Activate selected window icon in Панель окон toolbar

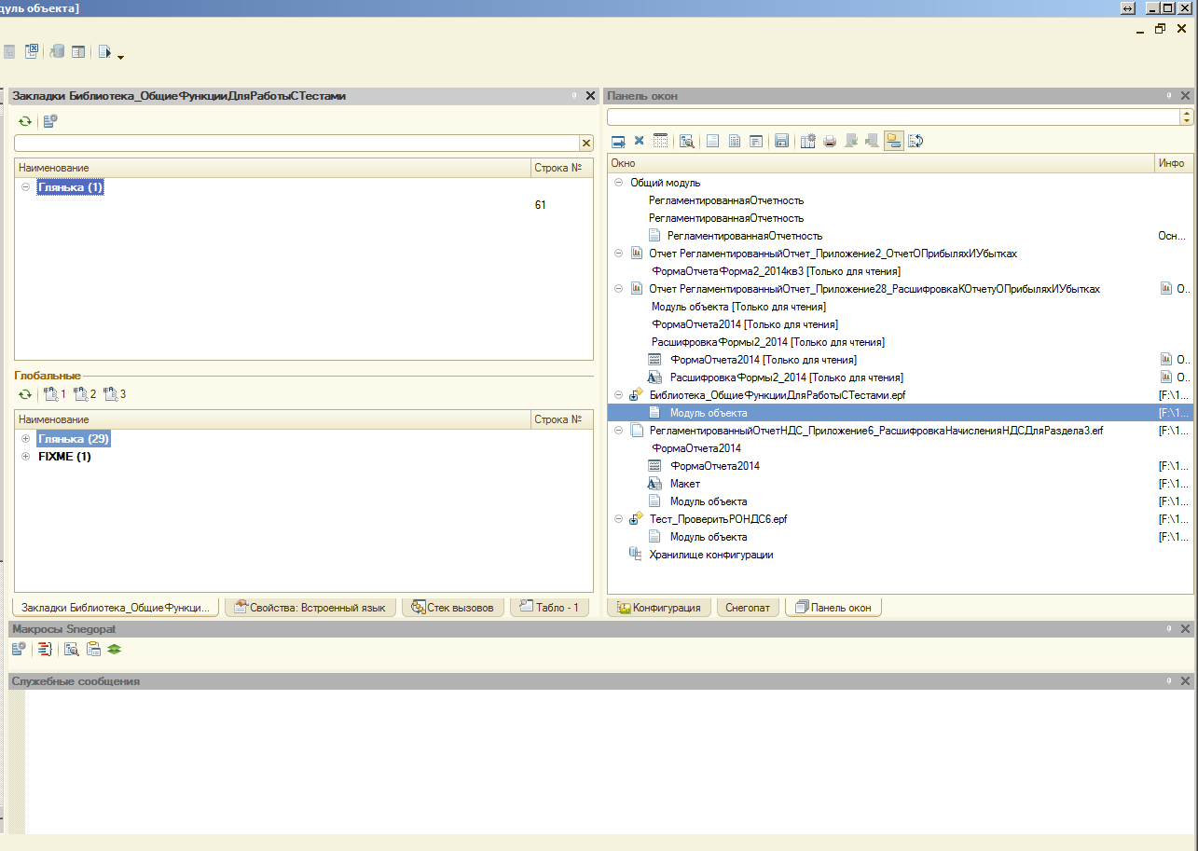pyautogui.click(x=617, y=142)
